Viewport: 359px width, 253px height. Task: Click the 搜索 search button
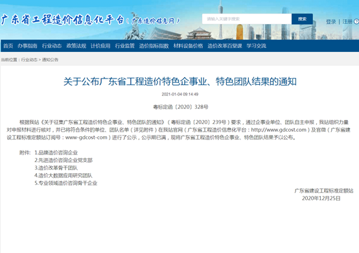[302, 19]
